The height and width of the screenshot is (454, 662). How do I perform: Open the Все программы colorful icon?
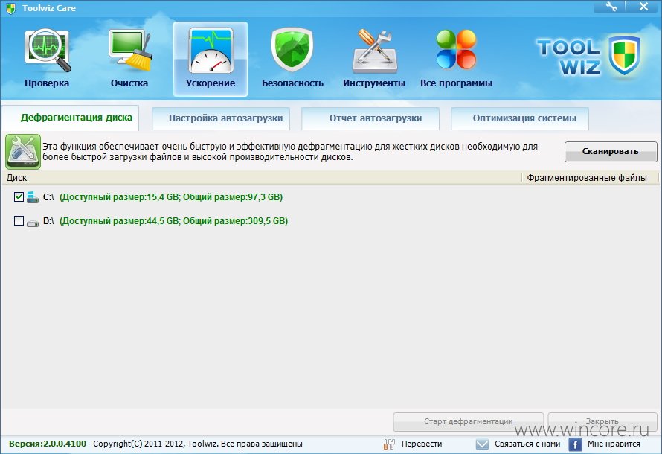coord(456,49)
